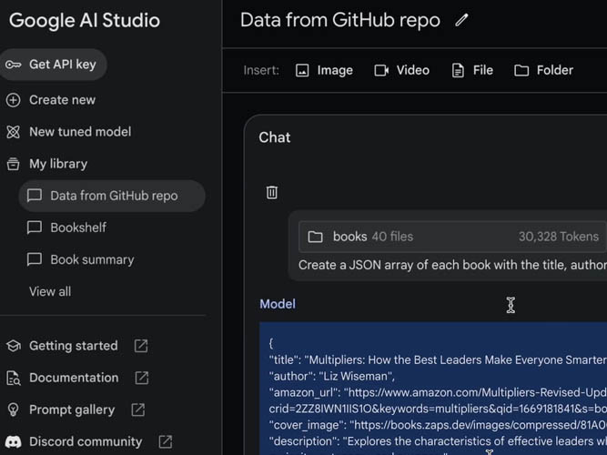
Task: Follow the View all library link
Action: [x=50, y=291]
